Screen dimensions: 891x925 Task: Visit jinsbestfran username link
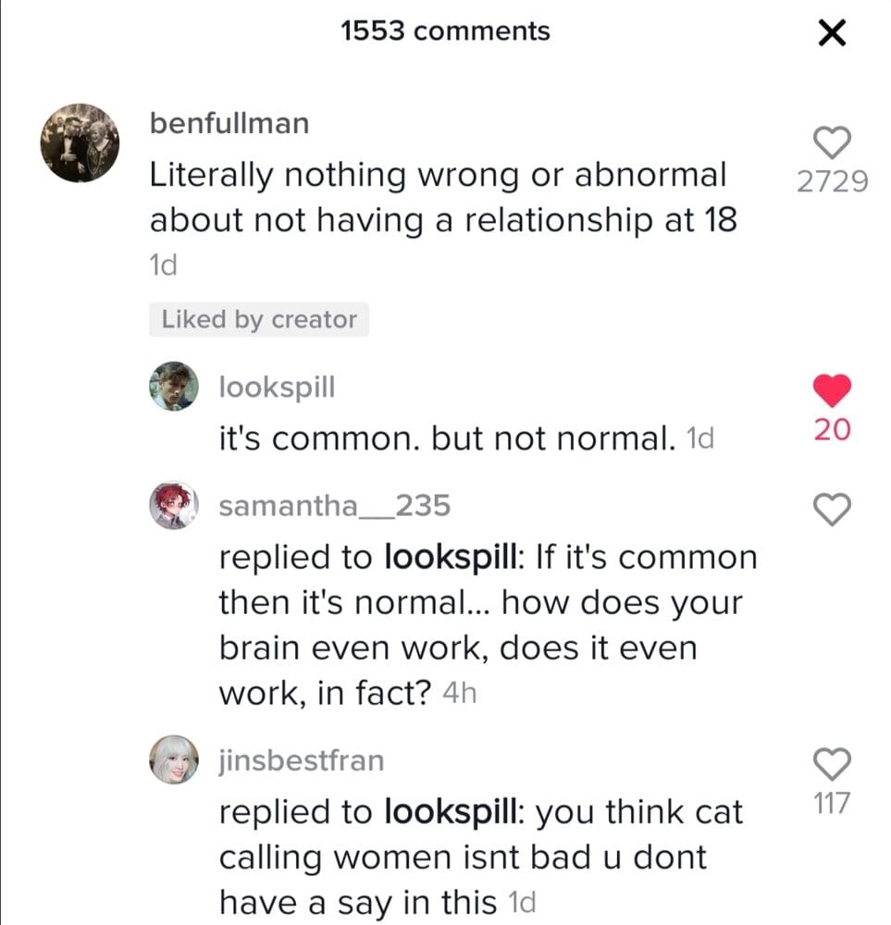(x=301, y=760)
